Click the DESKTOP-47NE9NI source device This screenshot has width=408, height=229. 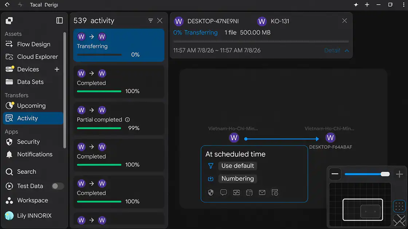pyautogui.click(x=206, y=21)
